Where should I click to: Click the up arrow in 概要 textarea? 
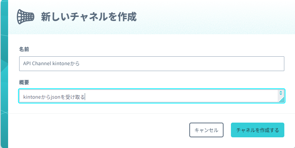tap(281, 92)
